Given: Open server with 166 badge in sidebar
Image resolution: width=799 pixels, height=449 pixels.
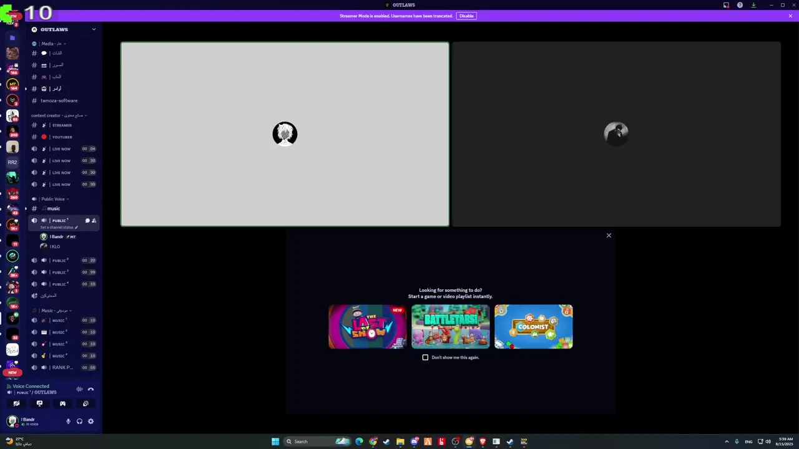Looking at the screenshot, I should coord(12,69).
